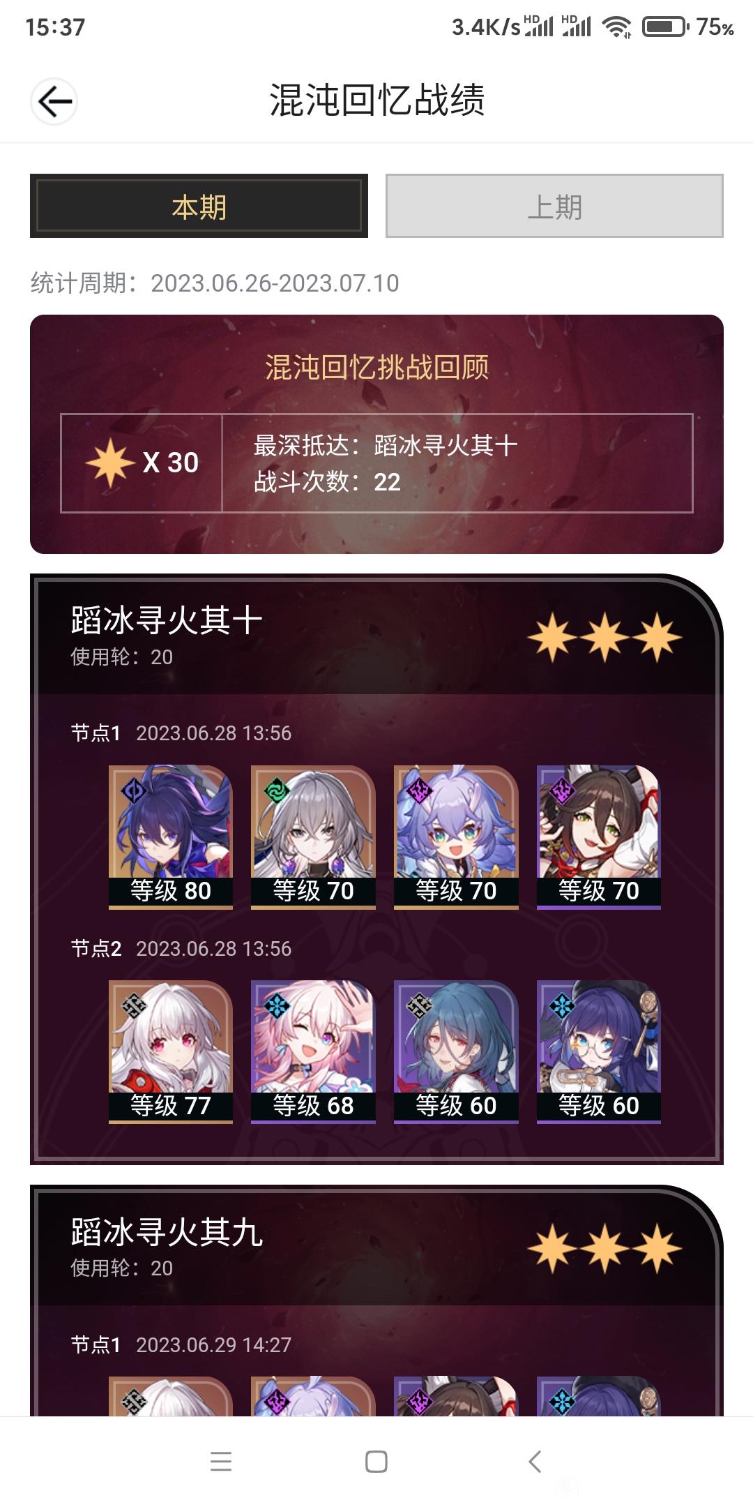
Task: Tap the three stars for 蹈冰寻火其十
Action: click(604, 637)
